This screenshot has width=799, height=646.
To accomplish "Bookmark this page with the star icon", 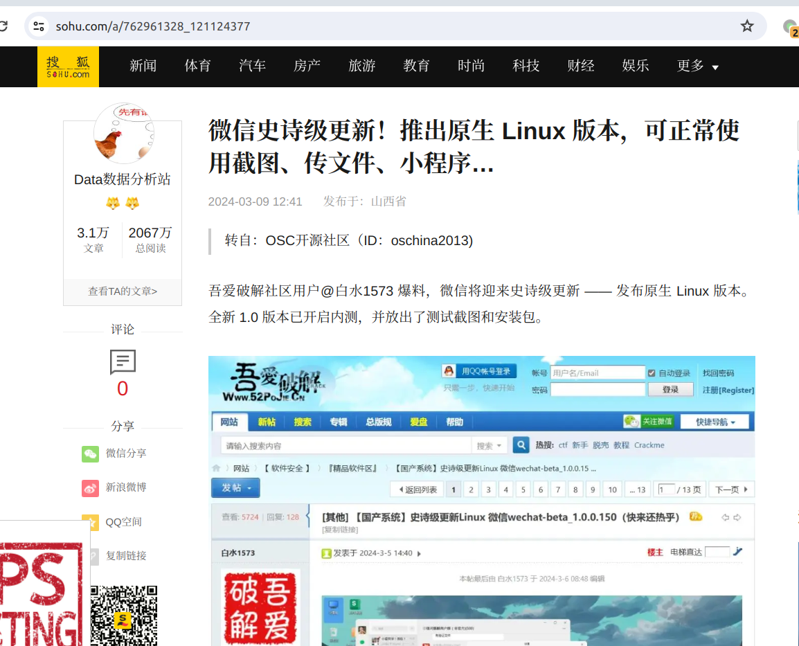I will pyautogui.click(x=747, y=26).
